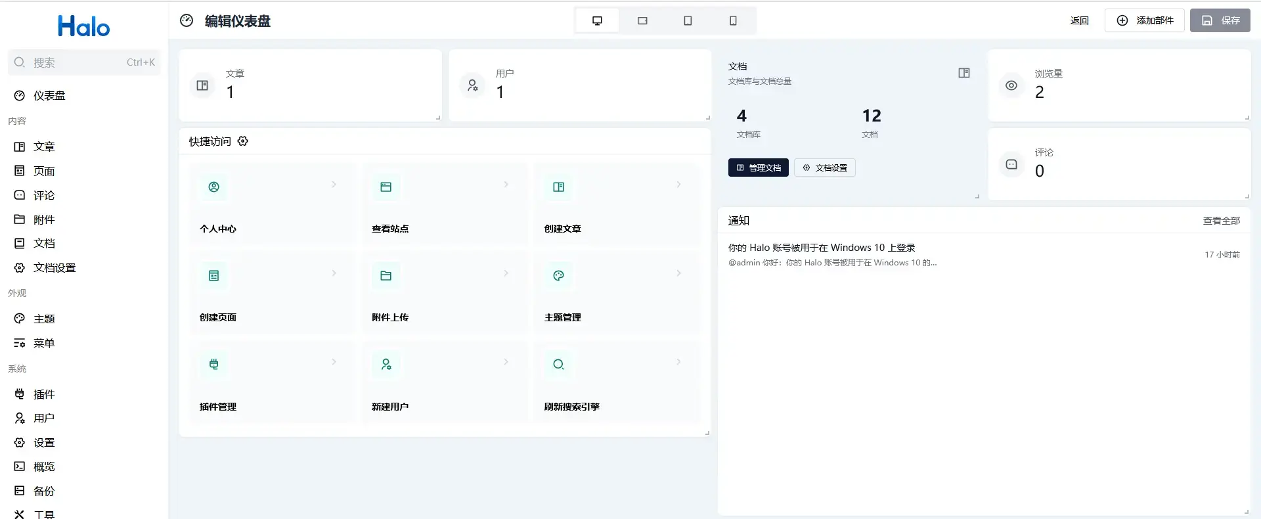
Task: Click the 管理文档 button
Action: pos(759,168)
